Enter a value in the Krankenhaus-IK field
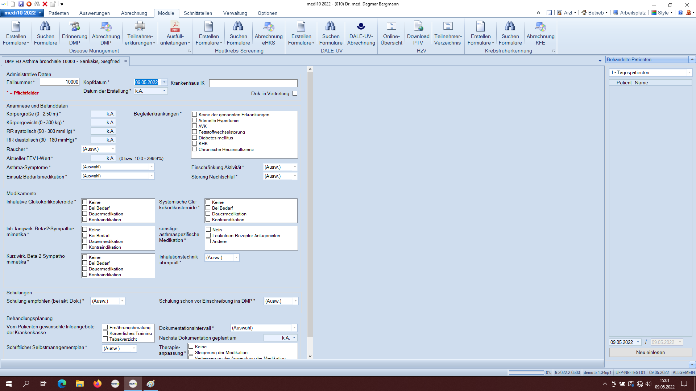 point(253,83)
